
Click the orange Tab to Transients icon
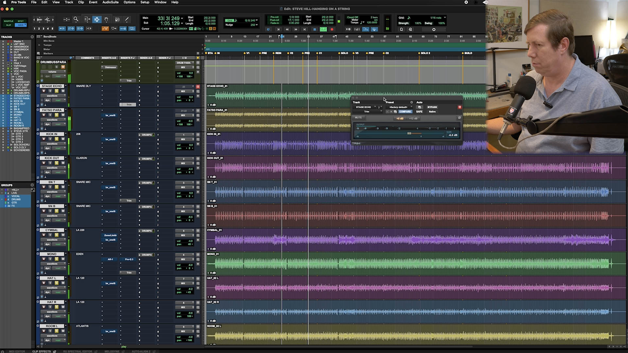coord(105,29)
